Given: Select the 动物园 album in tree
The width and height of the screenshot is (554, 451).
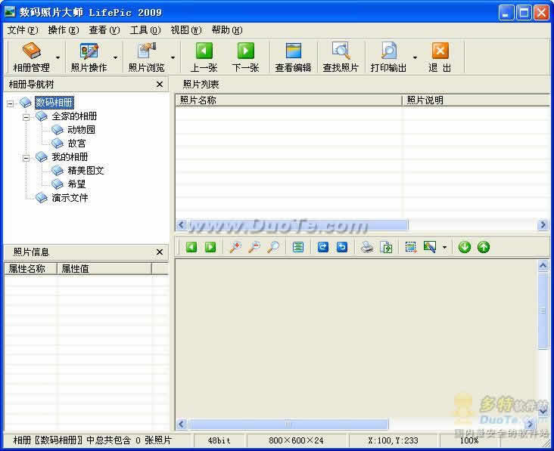Looking at the screenshot, I should click(x=80, y=130).
